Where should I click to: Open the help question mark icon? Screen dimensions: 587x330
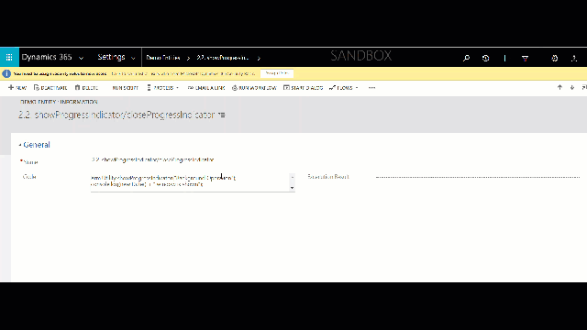pos(574,58)
